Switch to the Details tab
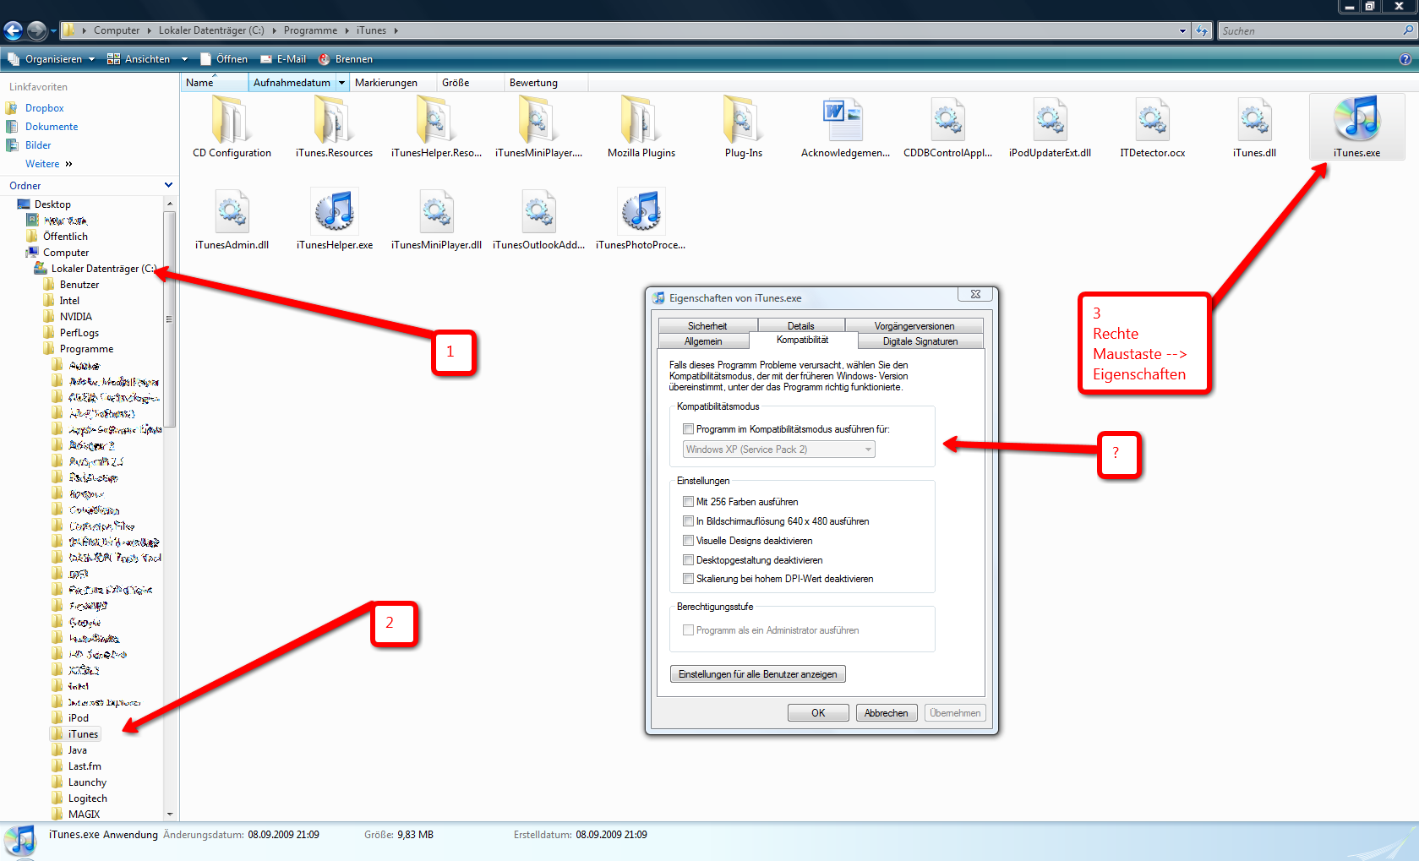The image size is (1419, 861). (x=801, y=326)
